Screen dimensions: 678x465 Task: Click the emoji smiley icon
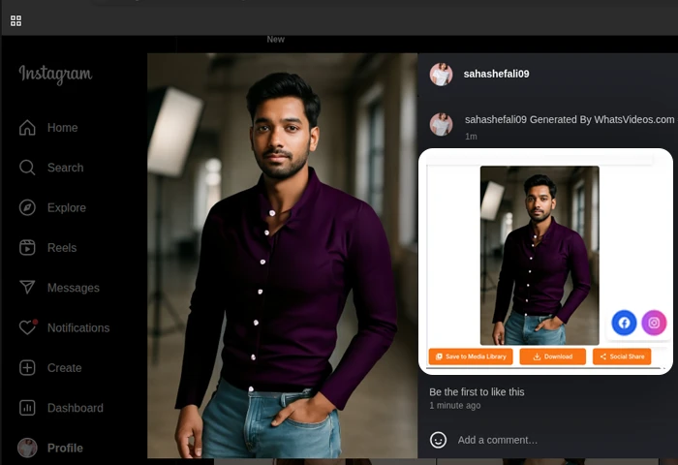click(x=439, y=440)
